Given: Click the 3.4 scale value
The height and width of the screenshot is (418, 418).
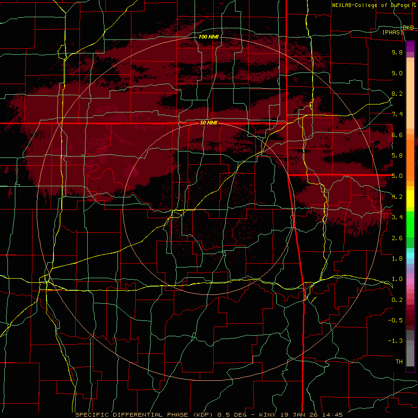Looking at the screenshot, I should (x=397, y=217).
